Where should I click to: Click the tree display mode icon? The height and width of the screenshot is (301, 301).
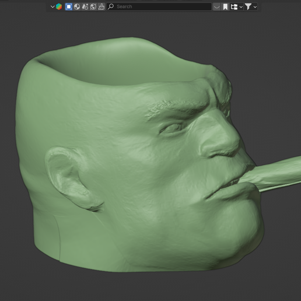pyautogui.click(x=234, y=7)
